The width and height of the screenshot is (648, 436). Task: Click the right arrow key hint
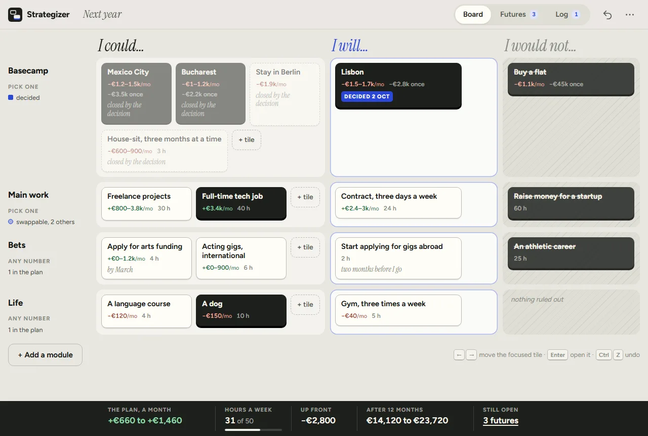pyautogui.click(x=471, y=355)
